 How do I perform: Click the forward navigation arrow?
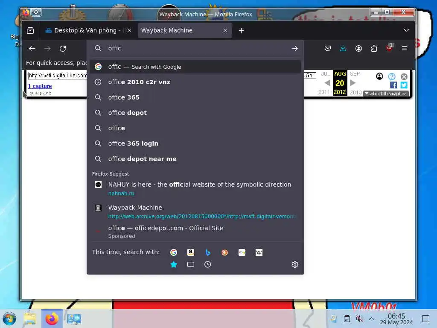coord(47,49)
